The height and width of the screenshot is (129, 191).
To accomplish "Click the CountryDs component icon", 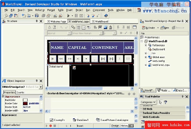I will (x=51, y=120).
